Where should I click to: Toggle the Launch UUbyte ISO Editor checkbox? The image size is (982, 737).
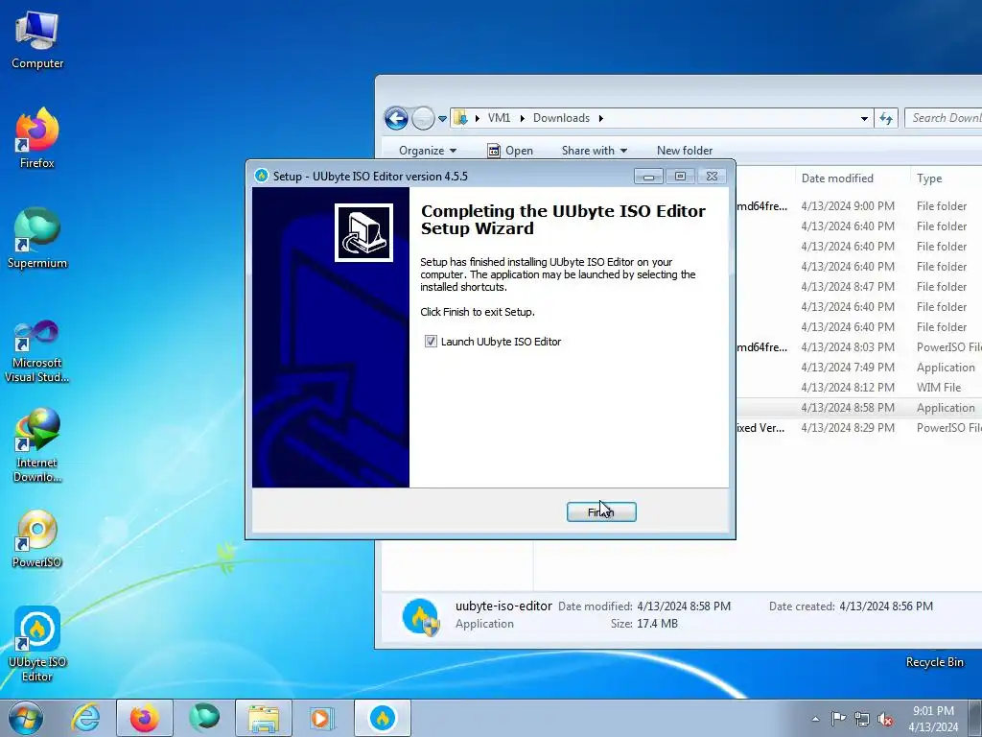click(431, 342)
